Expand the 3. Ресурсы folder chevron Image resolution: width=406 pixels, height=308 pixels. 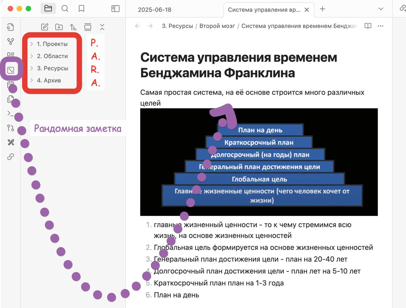click(x=32, y=68)
